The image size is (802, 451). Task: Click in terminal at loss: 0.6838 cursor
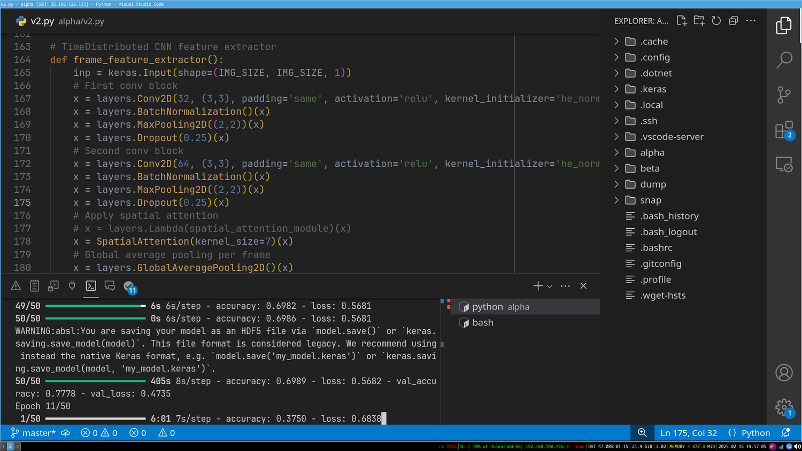coord(383,418)
